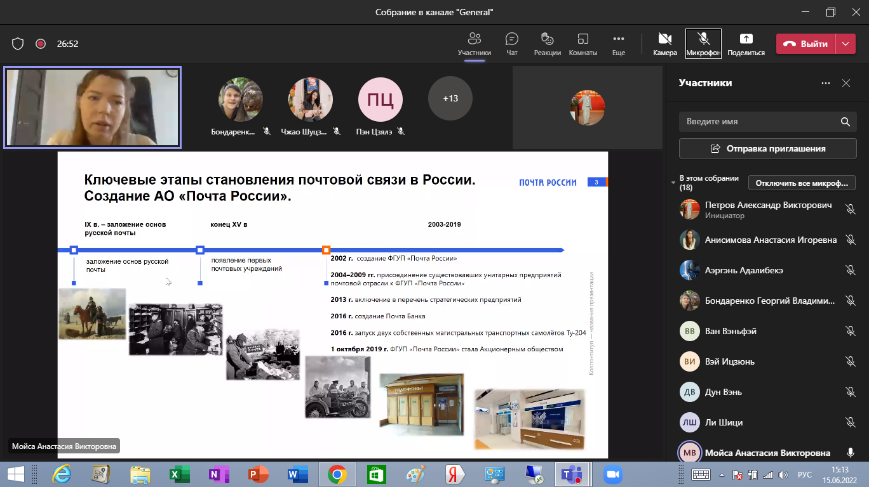
Task: Open the Windows Start button
Action: pyautogui.click(x=15, y=474)
